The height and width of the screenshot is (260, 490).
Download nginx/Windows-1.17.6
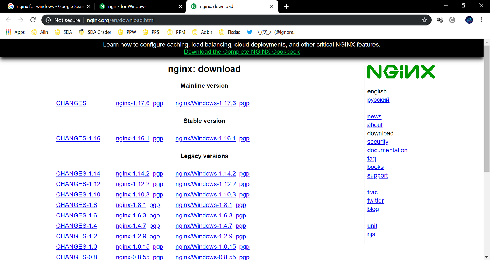coord(205,103)
